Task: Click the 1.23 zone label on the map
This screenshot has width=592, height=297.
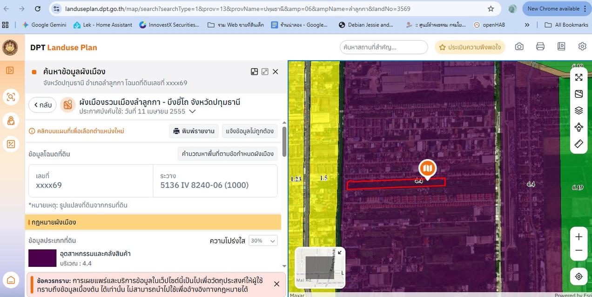Action: click(296, 179)
